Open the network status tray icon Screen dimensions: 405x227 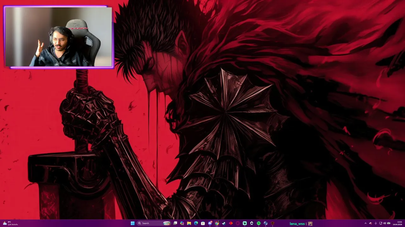point(381,223)
